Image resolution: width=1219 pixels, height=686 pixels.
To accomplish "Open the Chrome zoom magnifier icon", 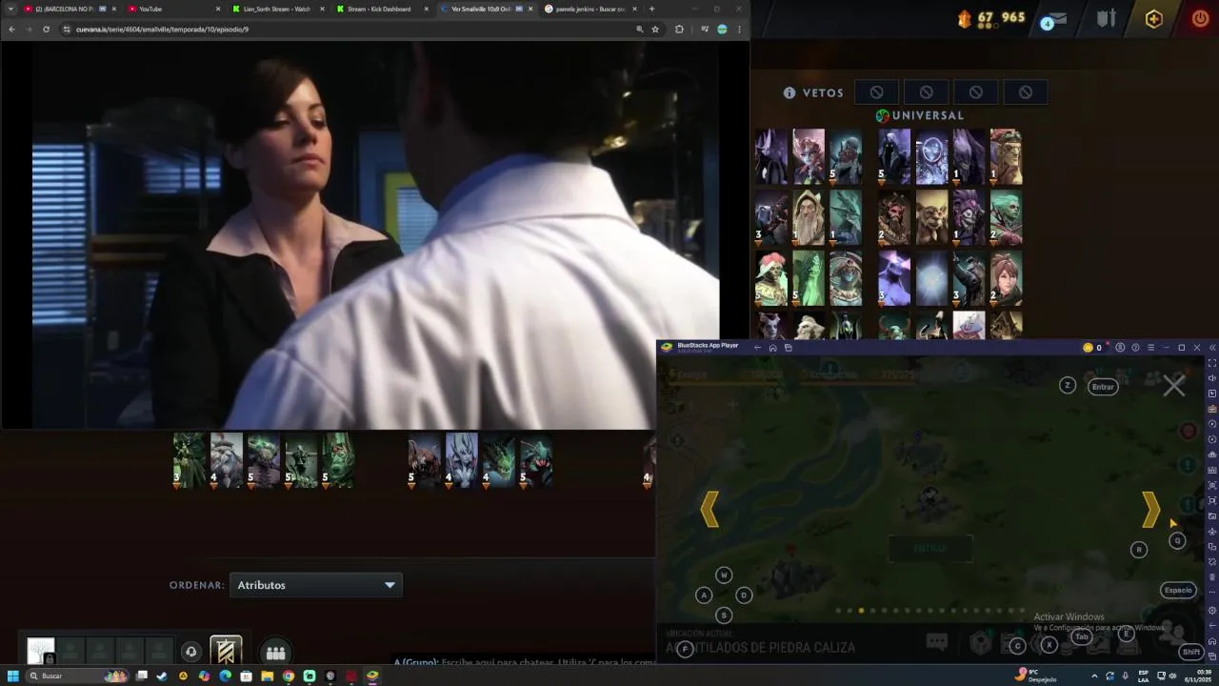I will pos(640,30).
